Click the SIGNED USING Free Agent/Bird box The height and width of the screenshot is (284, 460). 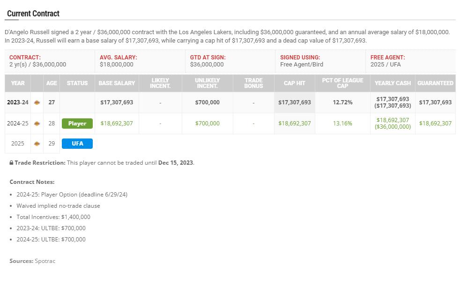tap(321, 61)
